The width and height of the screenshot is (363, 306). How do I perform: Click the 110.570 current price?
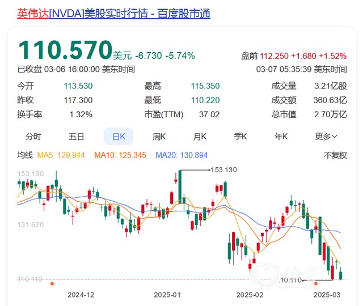coord(65,50)
